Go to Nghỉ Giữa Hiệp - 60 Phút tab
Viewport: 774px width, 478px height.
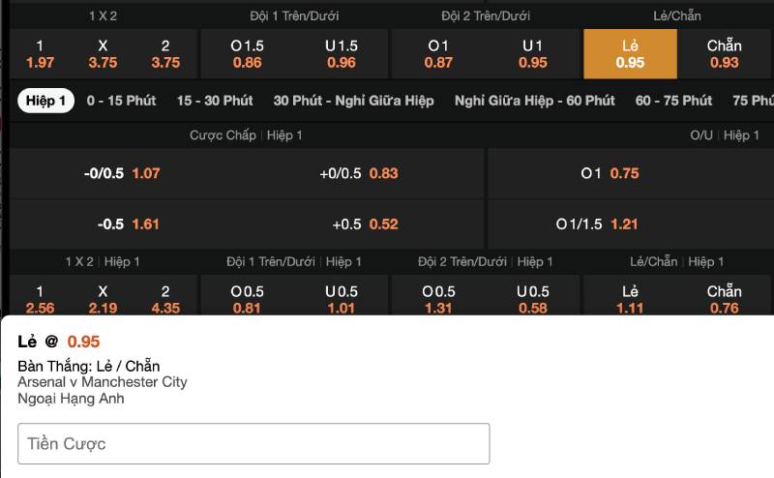click(x=534, y=101)
